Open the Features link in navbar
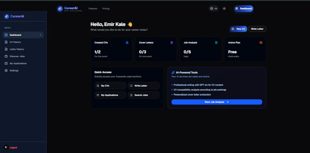This screenshot has height=153, width=310. click(93, 9)
